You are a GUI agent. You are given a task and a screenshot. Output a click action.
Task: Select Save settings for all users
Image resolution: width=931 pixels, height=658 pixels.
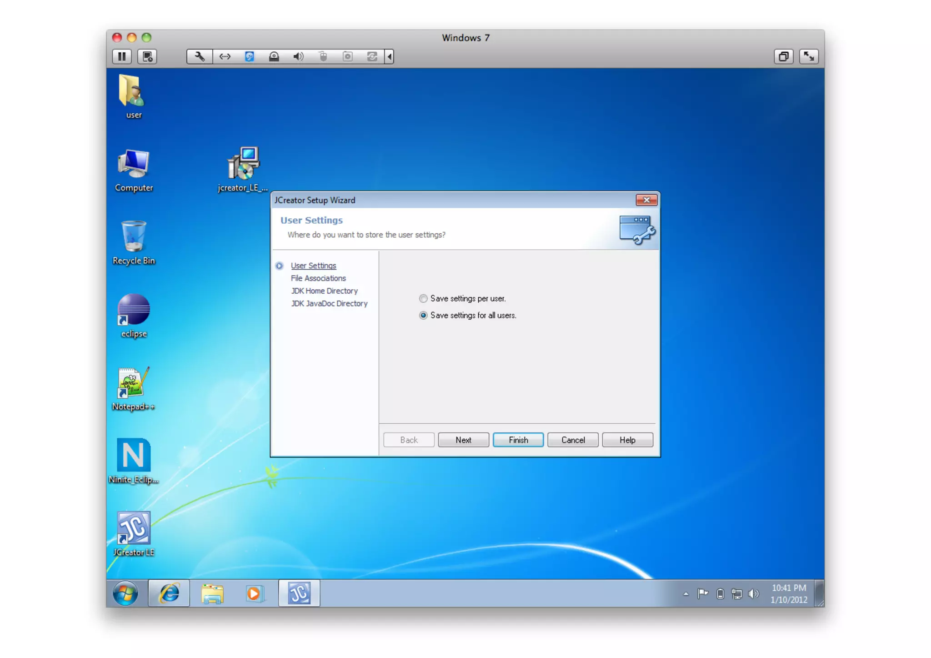click(x=423, y=316)
